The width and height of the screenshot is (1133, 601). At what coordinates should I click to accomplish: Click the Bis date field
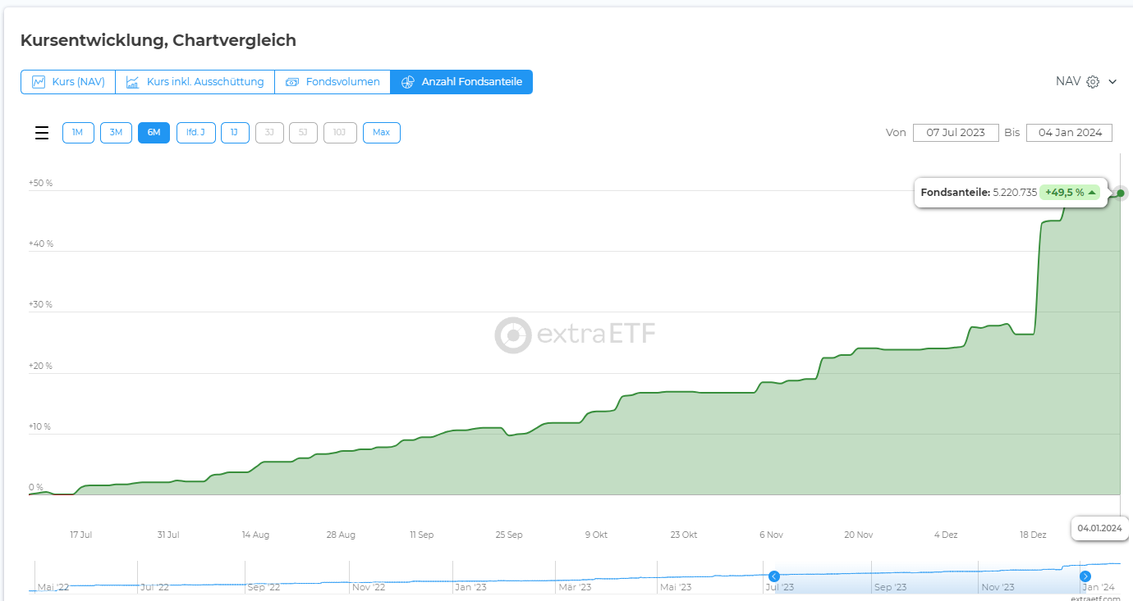tap(1069, 133)
